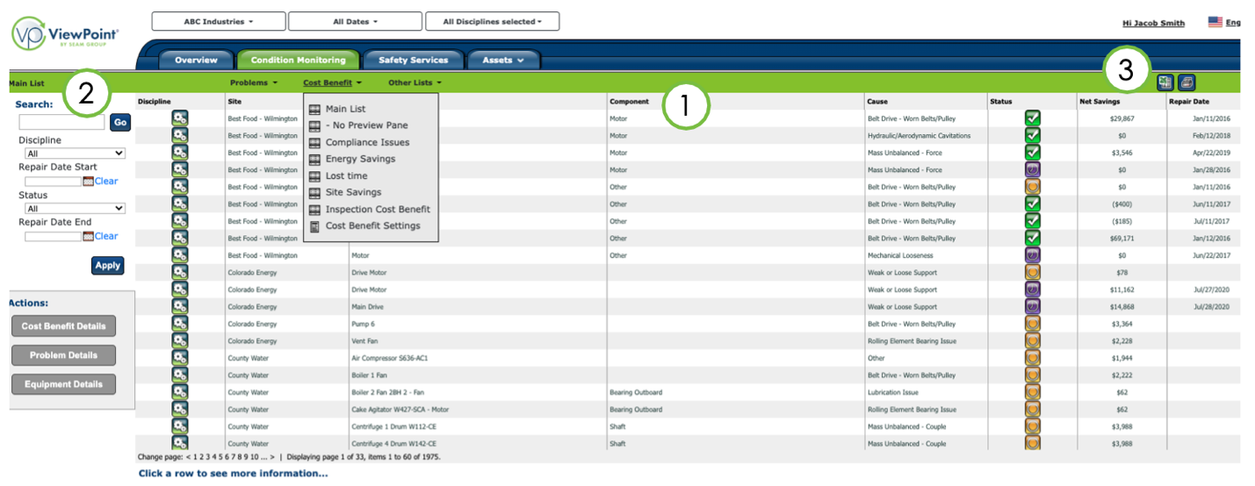Click the status icon beside ($400)
This screenshot has height=486, width=1255.
point(1033,204)
